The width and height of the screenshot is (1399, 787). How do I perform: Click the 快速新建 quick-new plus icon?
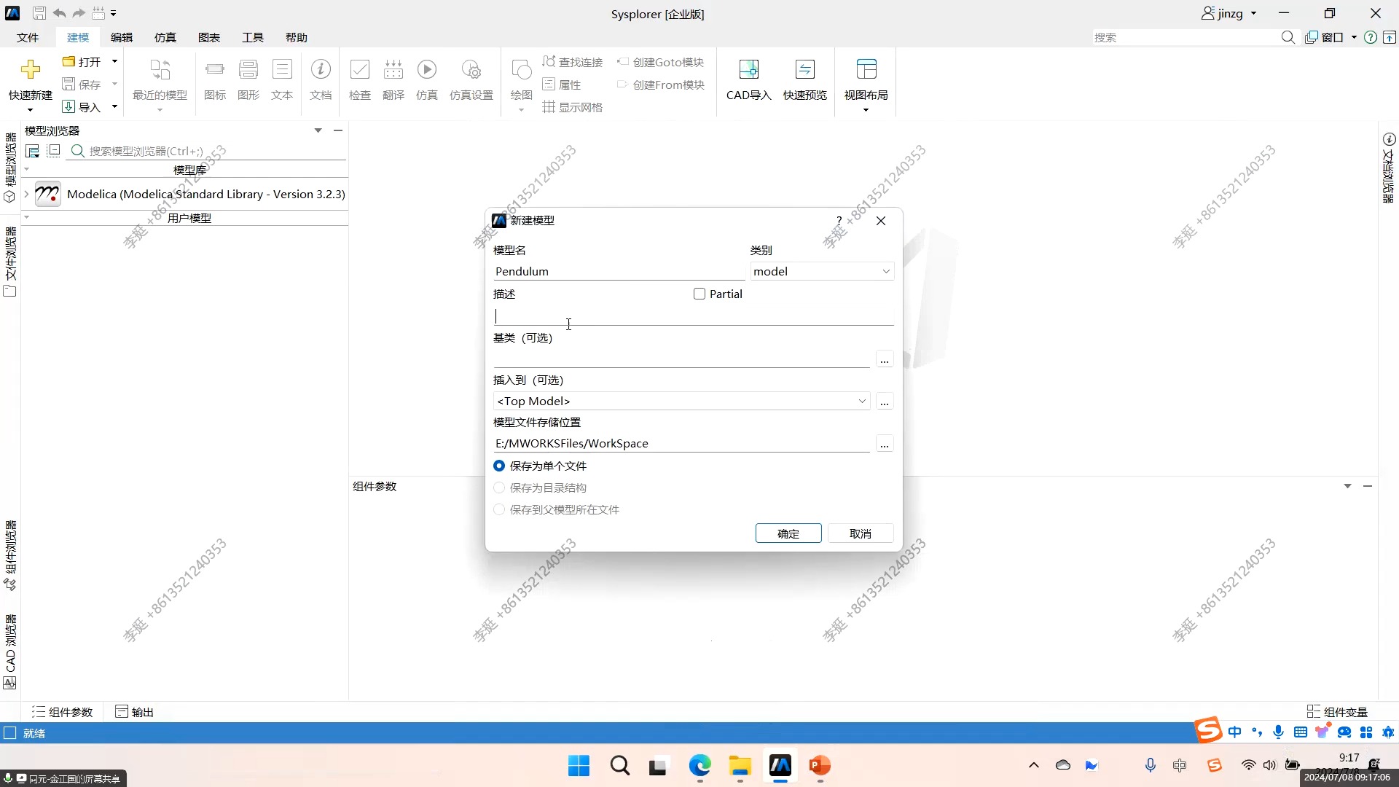coord(30,70)
